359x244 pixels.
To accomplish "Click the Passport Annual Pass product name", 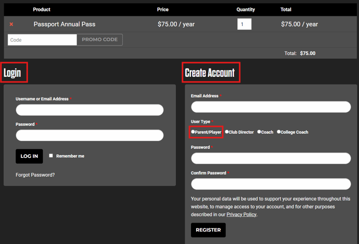I will click(x=64, y=24).
